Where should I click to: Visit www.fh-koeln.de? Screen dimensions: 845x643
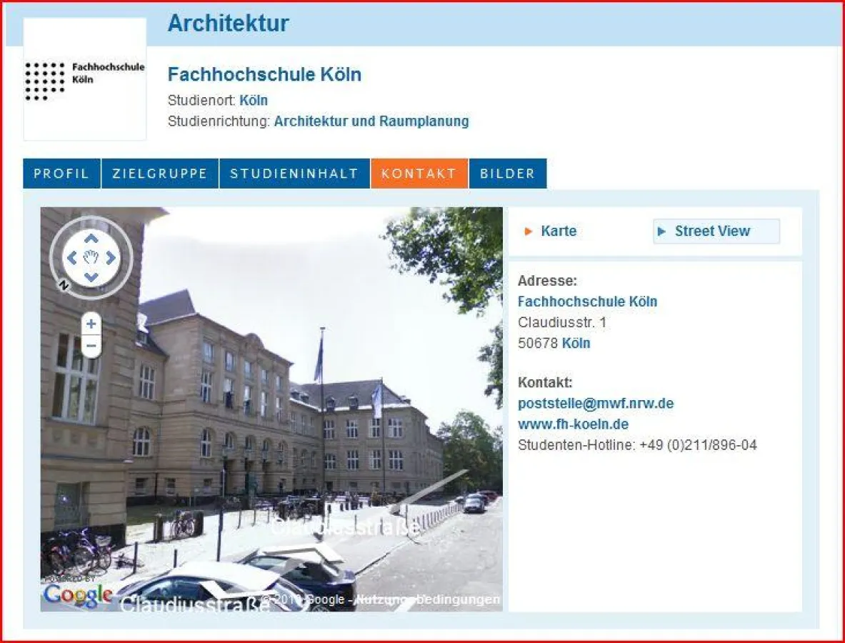572,424
